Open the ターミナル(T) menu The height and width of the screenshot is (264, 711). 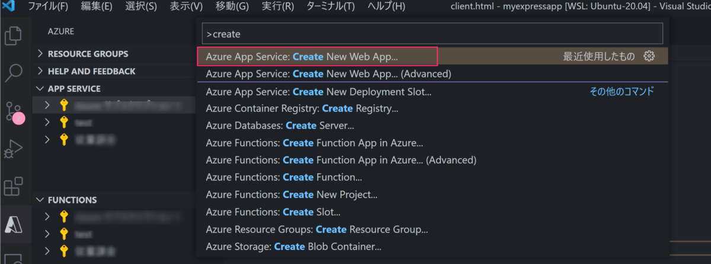[x=331, y=7]
